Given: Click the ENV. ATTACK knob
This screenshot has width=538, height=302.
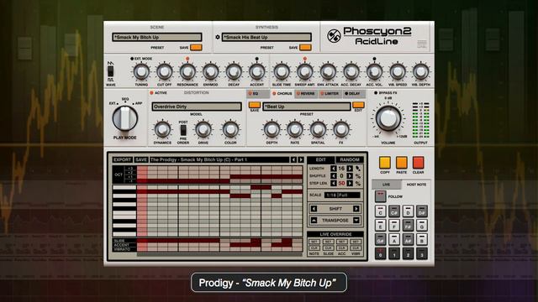Looking at the screenshot, I should coord(328,72).
